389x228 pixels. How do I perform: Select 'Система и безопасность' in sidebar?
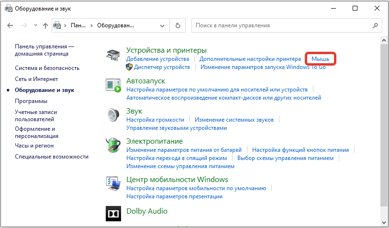(47, 68)
